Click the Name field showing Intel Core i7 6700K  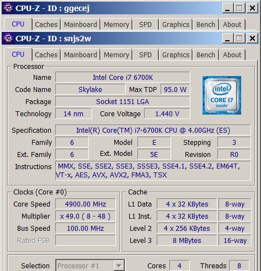(x=122, y=77)
